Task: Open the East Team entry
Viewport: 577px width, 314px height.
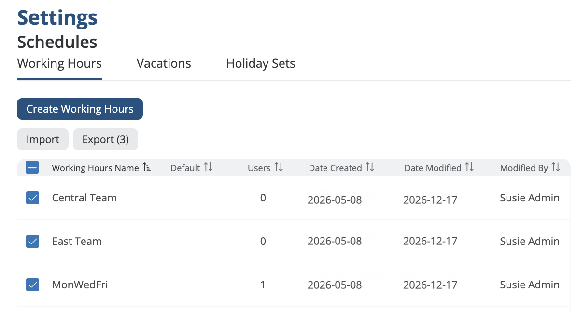Action: click(x=77, y=241)
